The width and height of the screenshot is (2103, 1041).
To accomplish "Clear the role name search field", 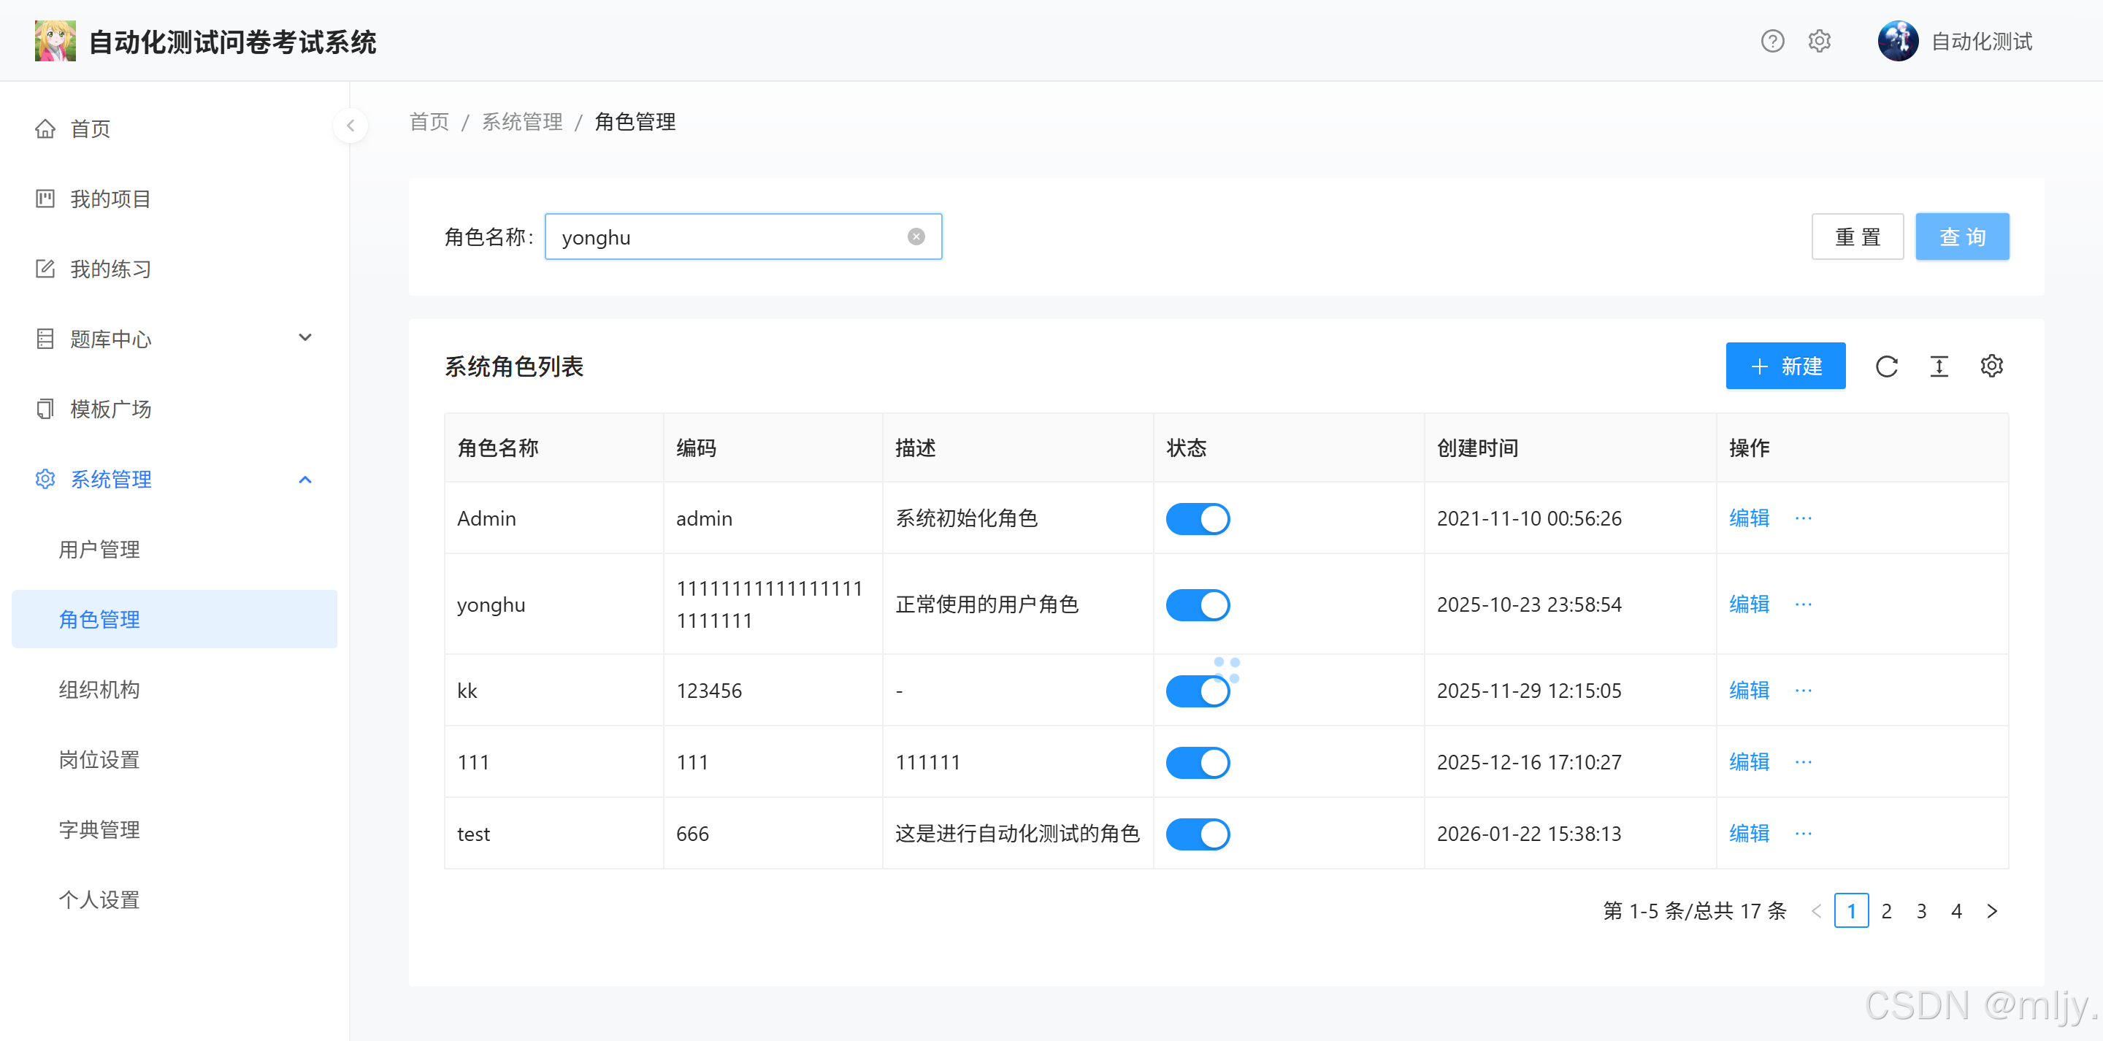I will (916, 237).
